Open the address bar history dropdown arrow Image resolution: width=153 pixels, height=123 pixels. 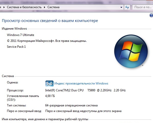click(x=121, y=7)
